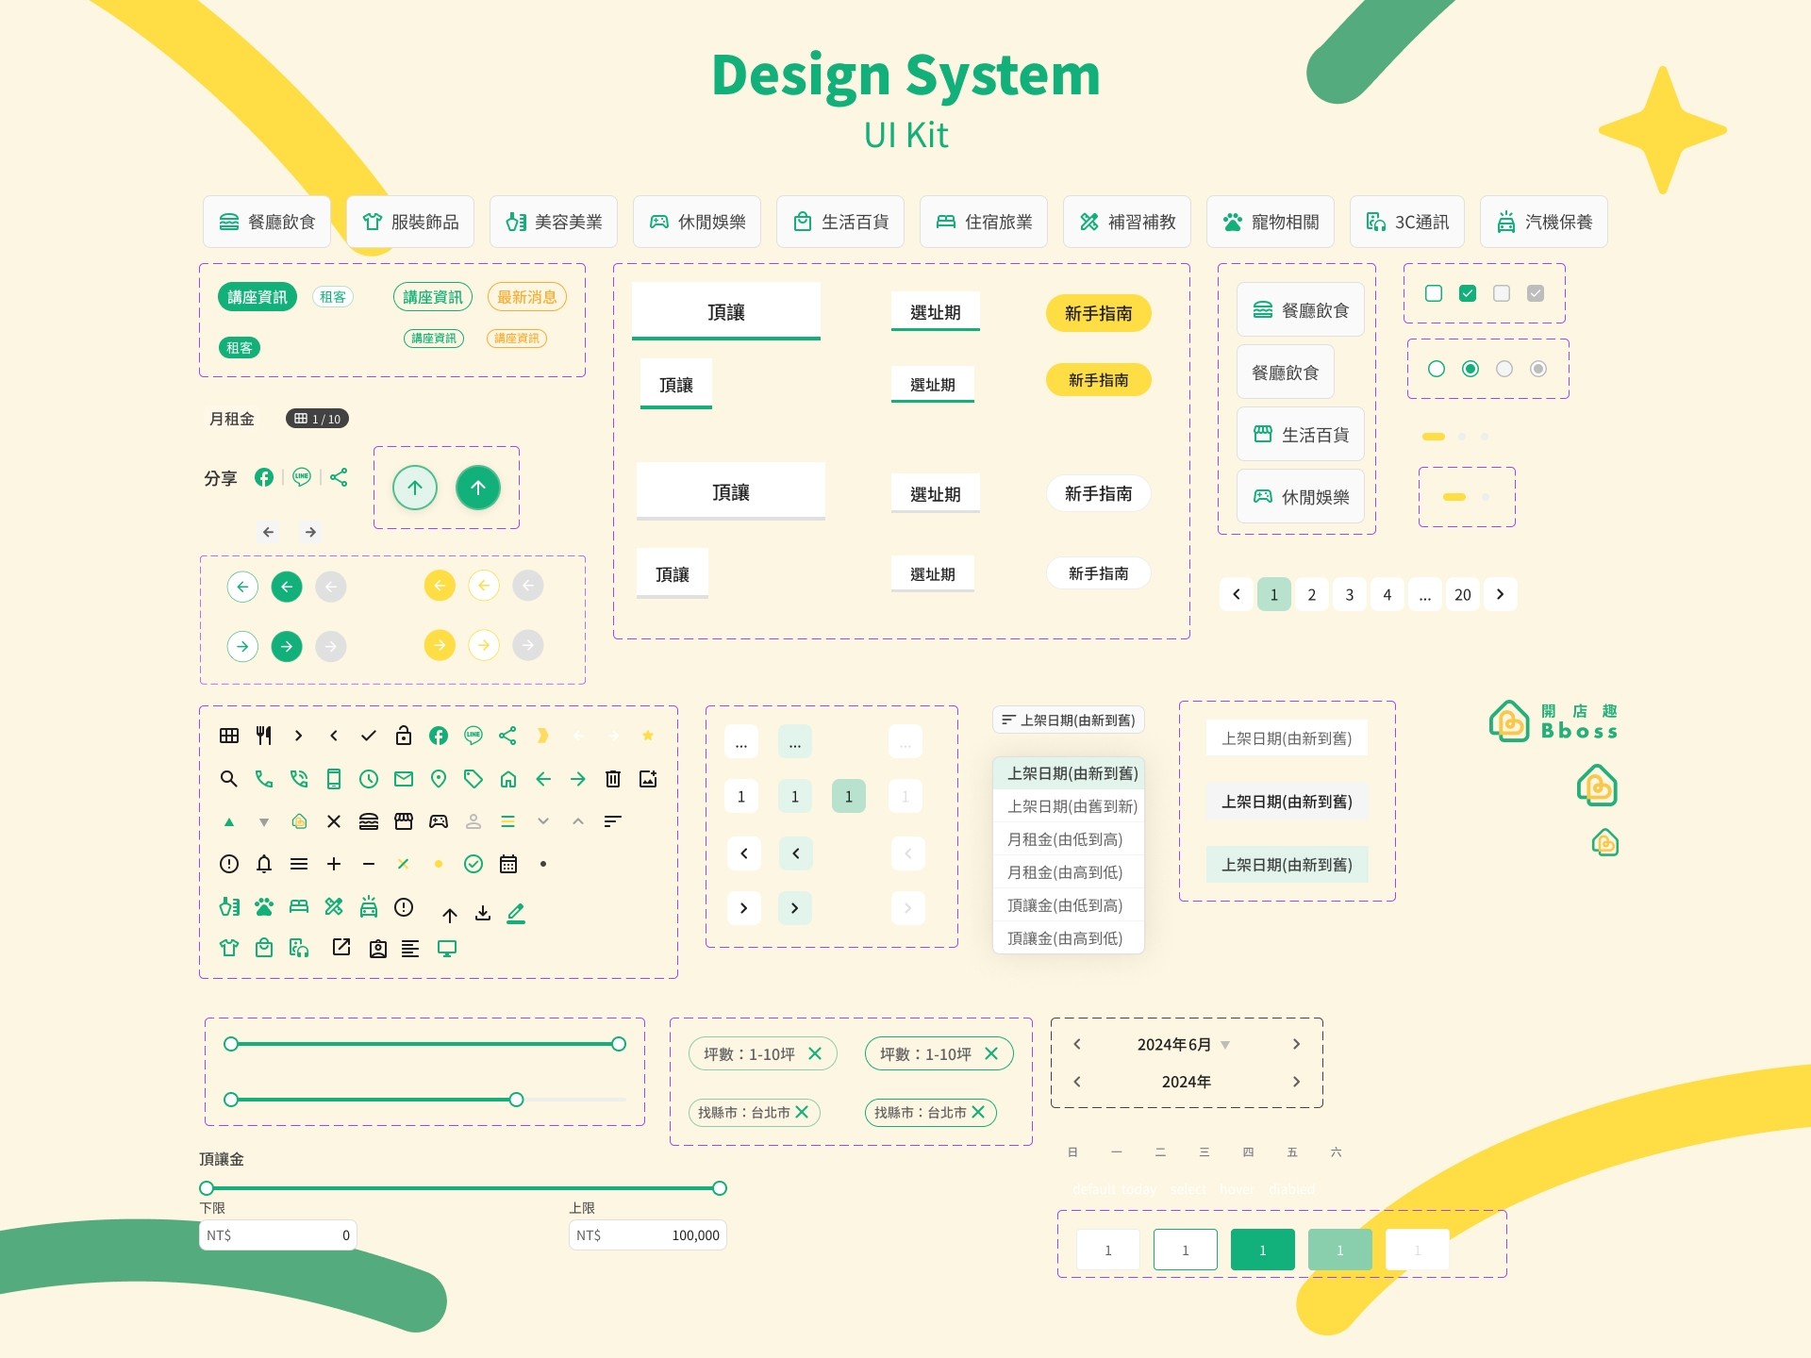Click the download arrow icon in icon grid
This screenshot has width=1811, height=1358.
coord(483,913)
